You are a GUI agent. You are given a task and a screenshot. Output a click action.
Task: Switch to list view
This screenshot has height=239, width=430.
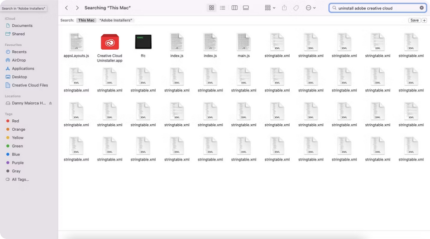pyautogui.click(x=222, y=8)
